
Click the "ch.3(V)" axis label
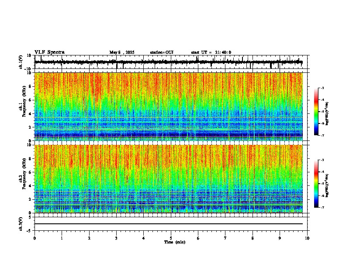[21, 224]
